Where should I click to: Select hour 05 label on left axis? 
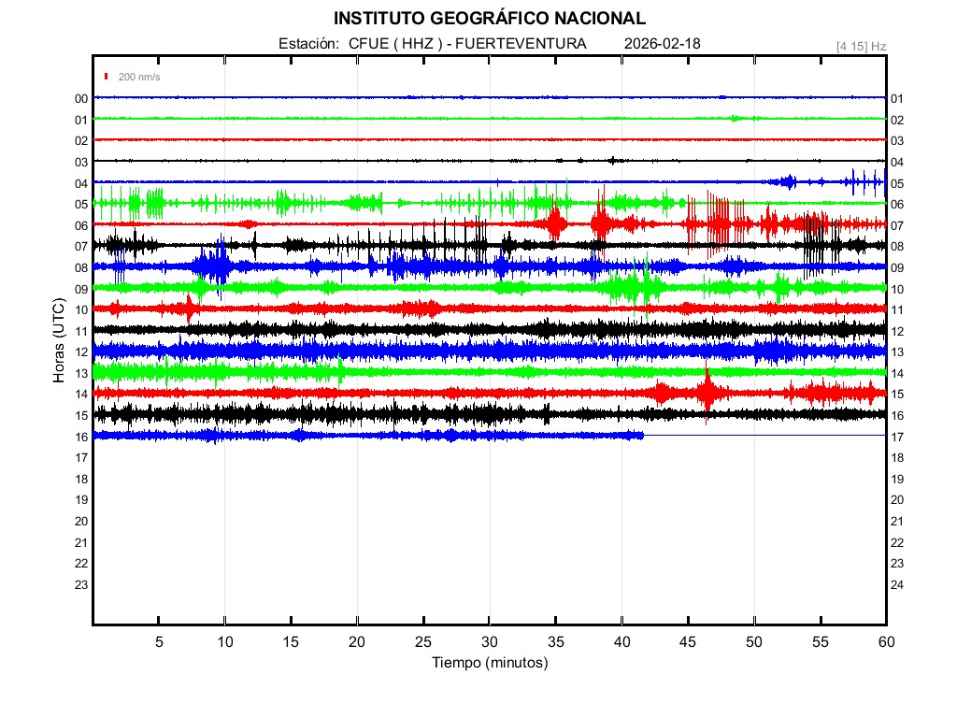[81, 204]
